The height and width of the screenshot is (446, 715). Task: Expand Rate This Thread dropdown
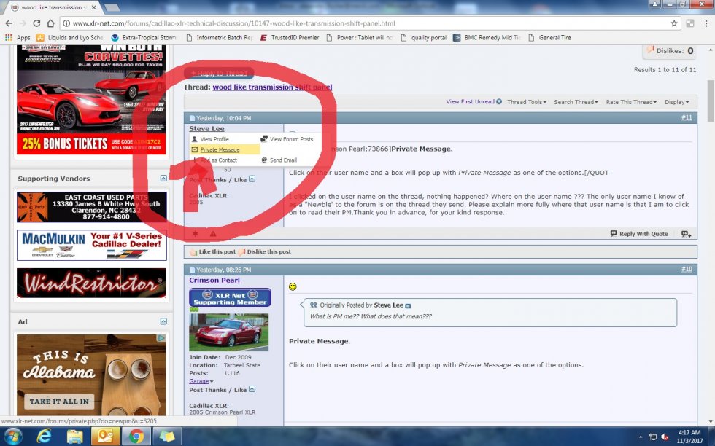[631, 102]
